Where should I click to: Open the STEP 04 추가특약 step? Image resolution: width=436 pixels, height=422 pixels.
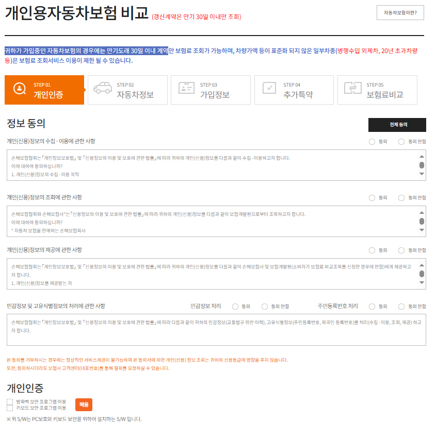point(294,90)
